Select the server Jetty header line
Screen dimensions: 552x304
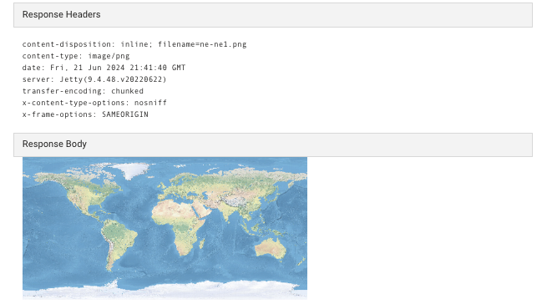tap(94, 79)
